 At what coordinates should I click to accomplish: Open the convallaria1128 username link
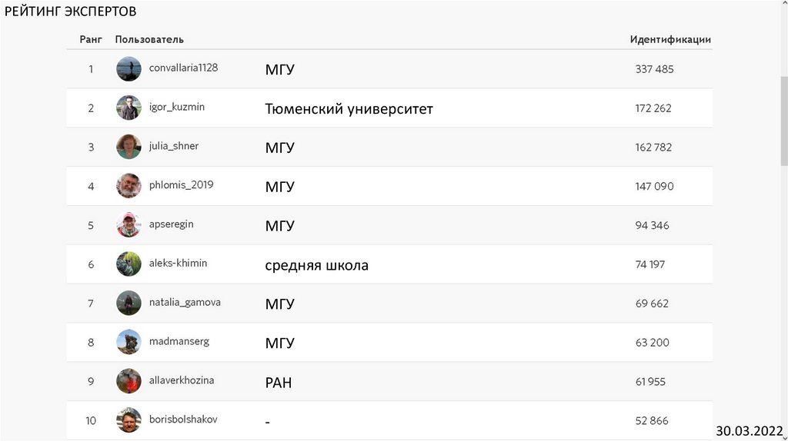point(183,68)
